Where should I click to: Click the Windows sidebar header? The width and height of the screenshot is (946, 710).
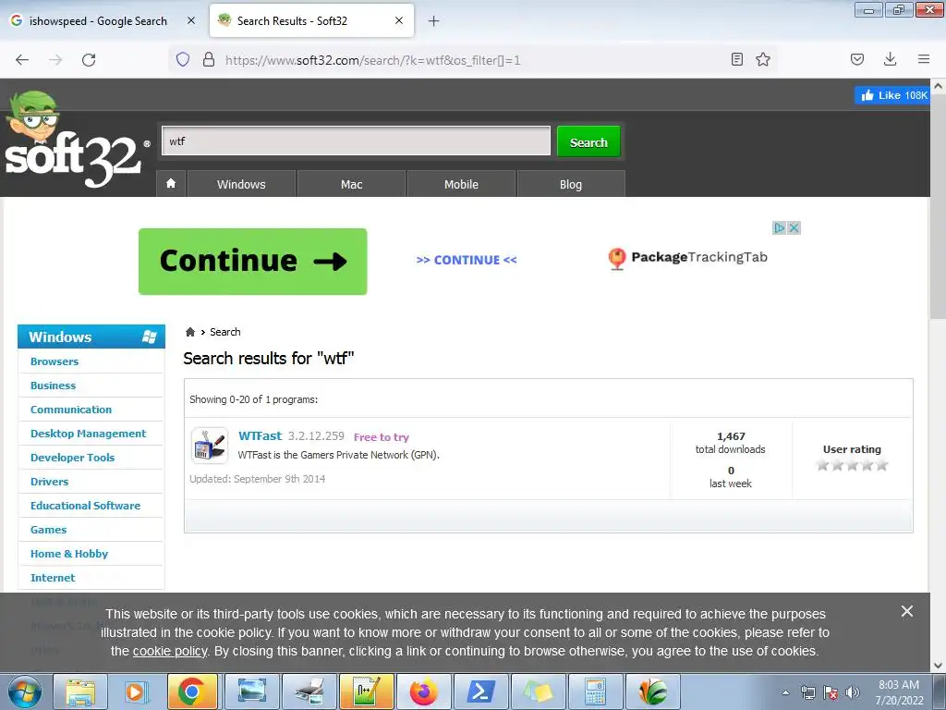click(91, 337)
